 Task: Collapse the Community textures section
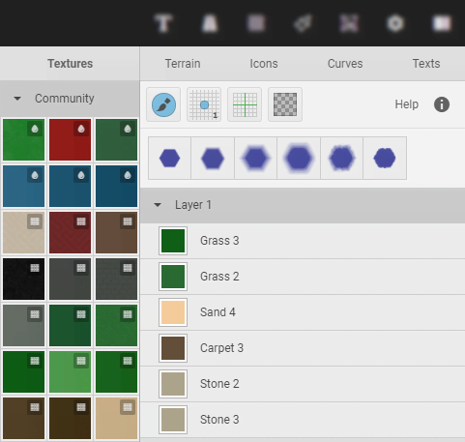(x=17, y=99)
